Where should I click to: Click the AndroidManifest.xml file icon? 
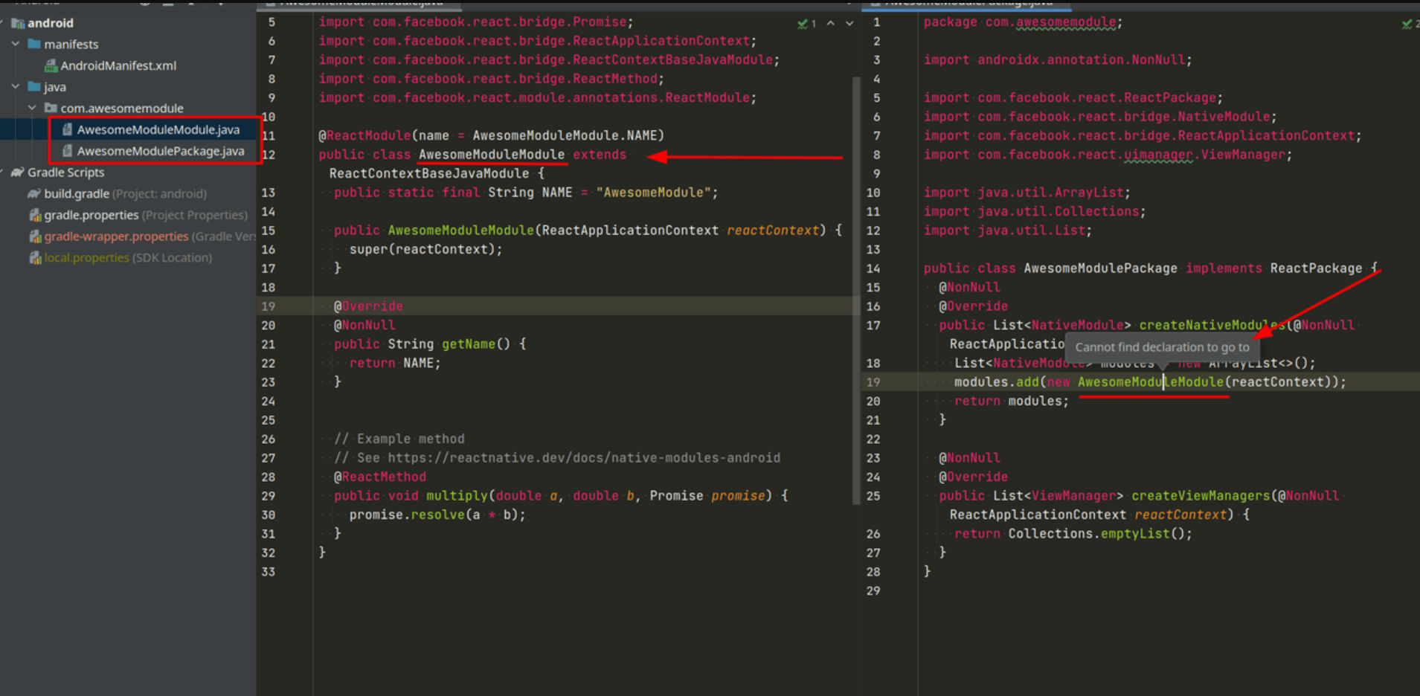click(x=51, y=65)
